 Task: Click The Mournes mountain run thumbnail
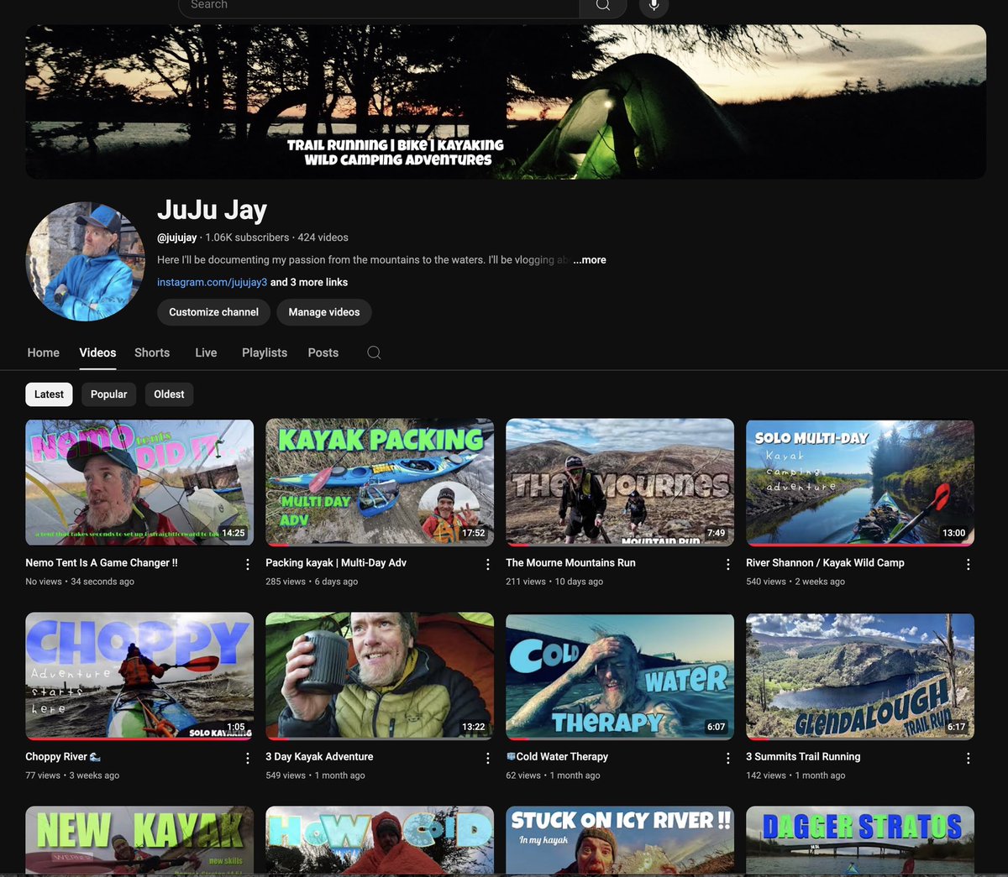(620, 483)
